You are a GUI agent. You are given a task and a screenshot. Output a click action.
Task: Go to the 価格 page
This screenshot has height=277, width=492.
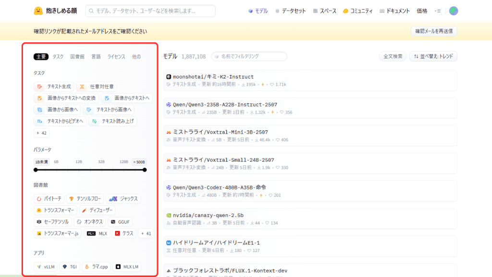[422, 11]
